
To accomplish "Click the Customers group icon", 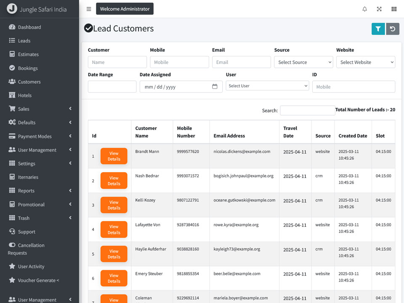I will [12, 82].
